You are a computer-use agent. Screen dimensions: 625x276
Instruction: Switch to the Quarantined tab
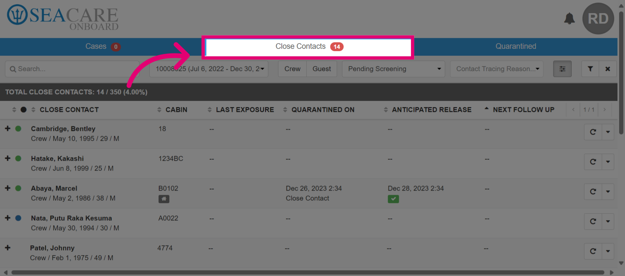(515, 47)
